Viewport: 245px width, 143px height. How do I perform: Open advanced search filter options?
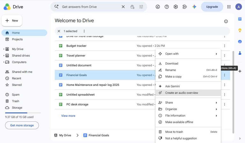pyautogui.click(x=141, y=7)
